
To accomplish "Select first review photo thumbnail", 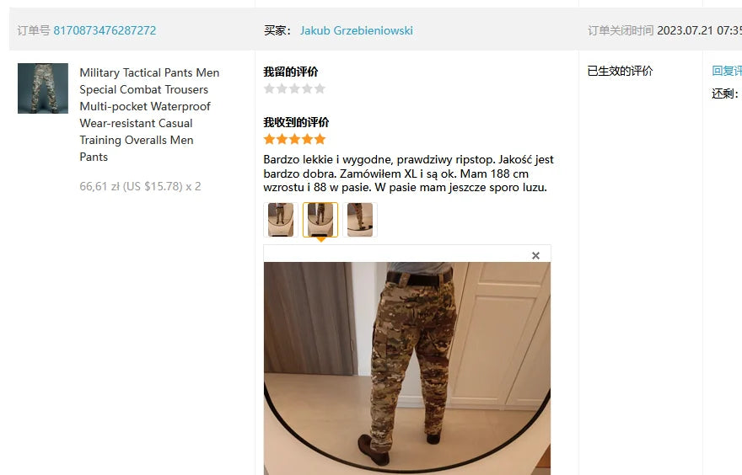I will [281, 219].
